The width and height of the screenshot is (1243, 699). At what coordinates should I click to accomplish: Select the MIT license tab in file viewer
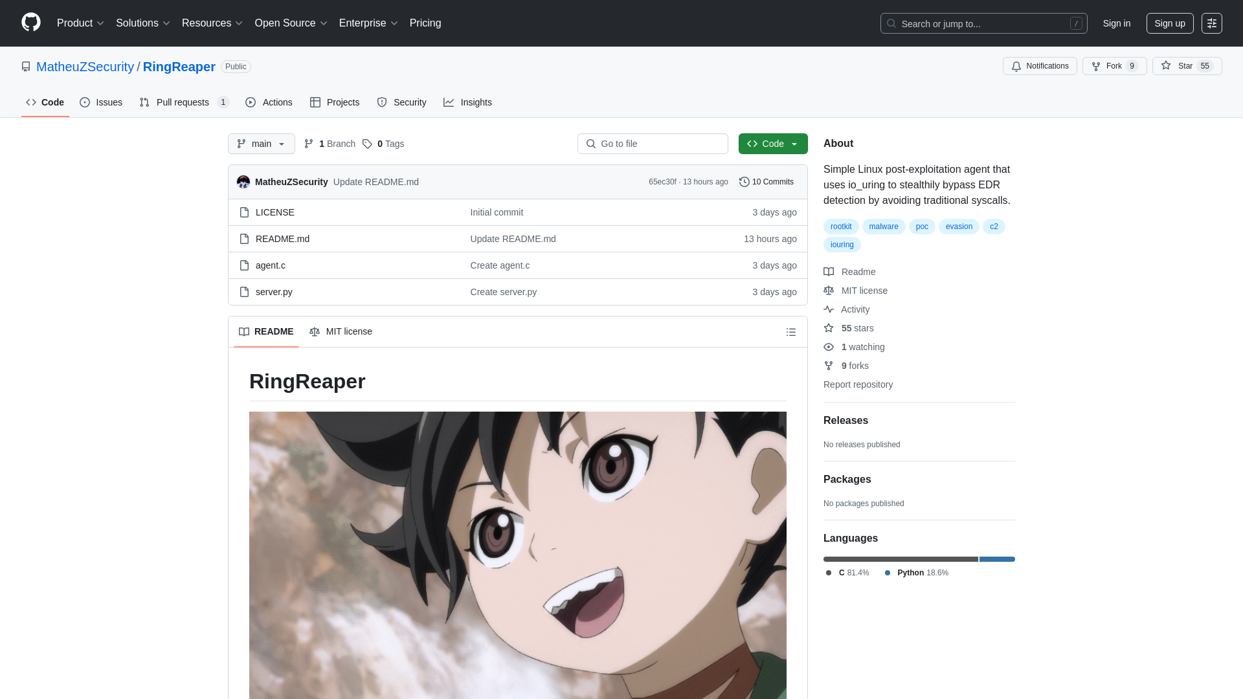coord(341,331)
